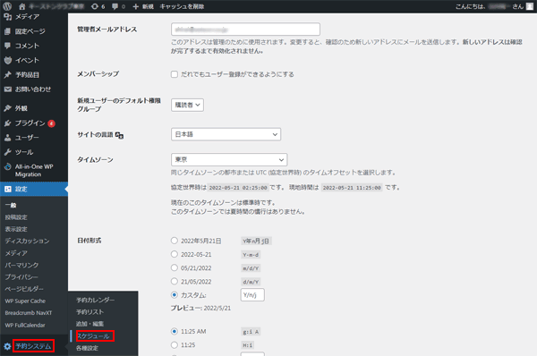Open the WP Super Cache submenu

click(x=25, y=301)
